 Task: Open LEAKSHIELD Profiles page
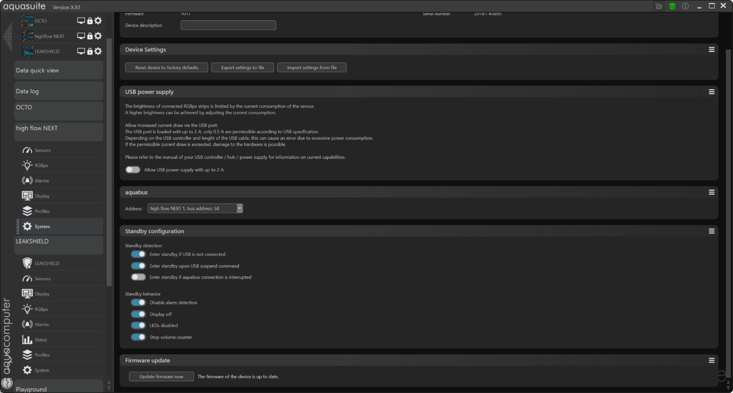pyautogui.click(x=62, y=355)
